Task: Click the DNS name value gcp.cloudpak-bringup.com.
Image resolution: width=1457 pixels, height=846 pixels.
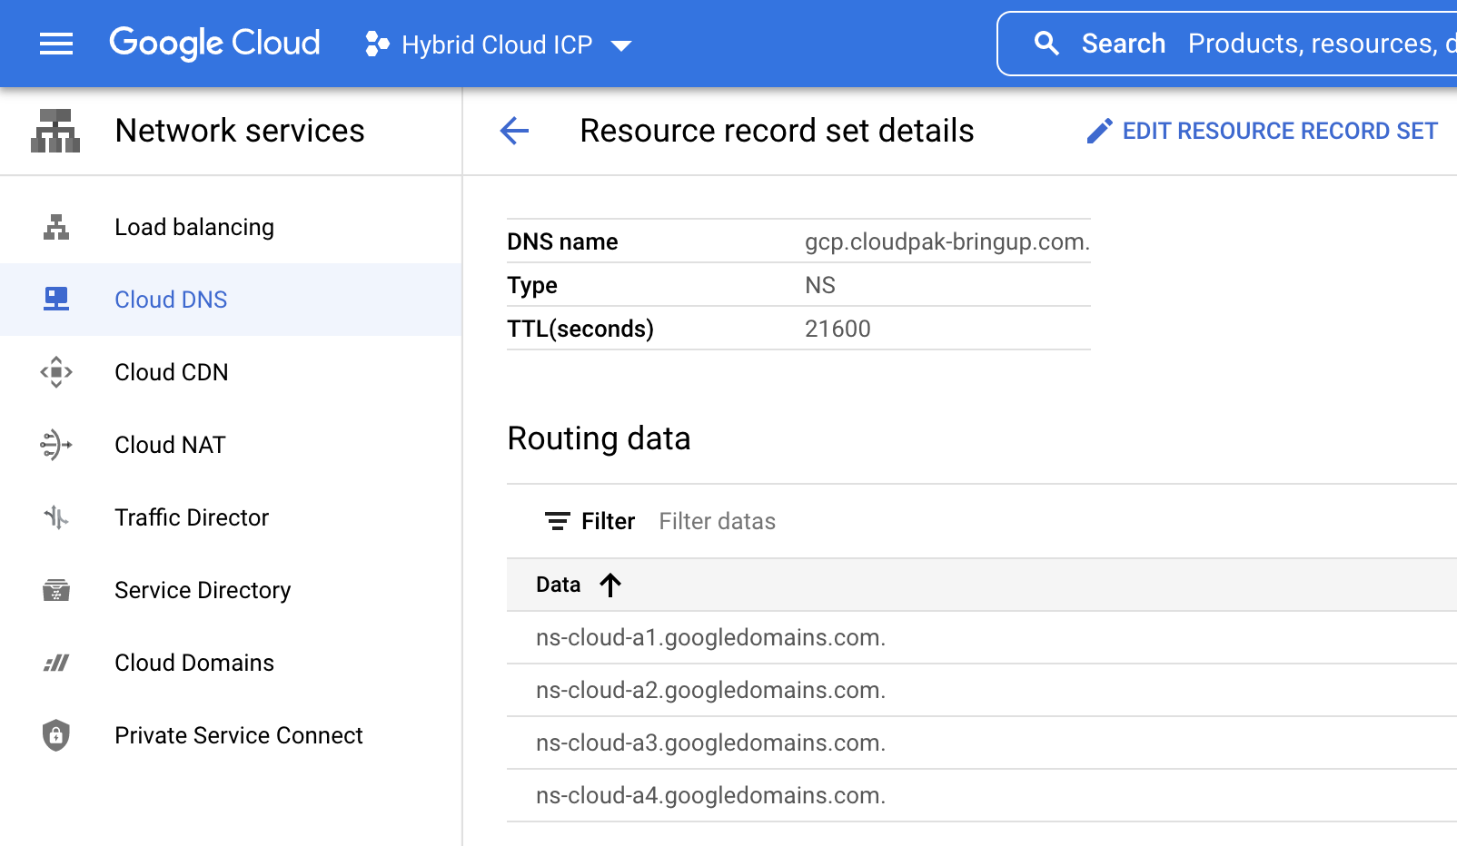Action: (x=947, y=241)
